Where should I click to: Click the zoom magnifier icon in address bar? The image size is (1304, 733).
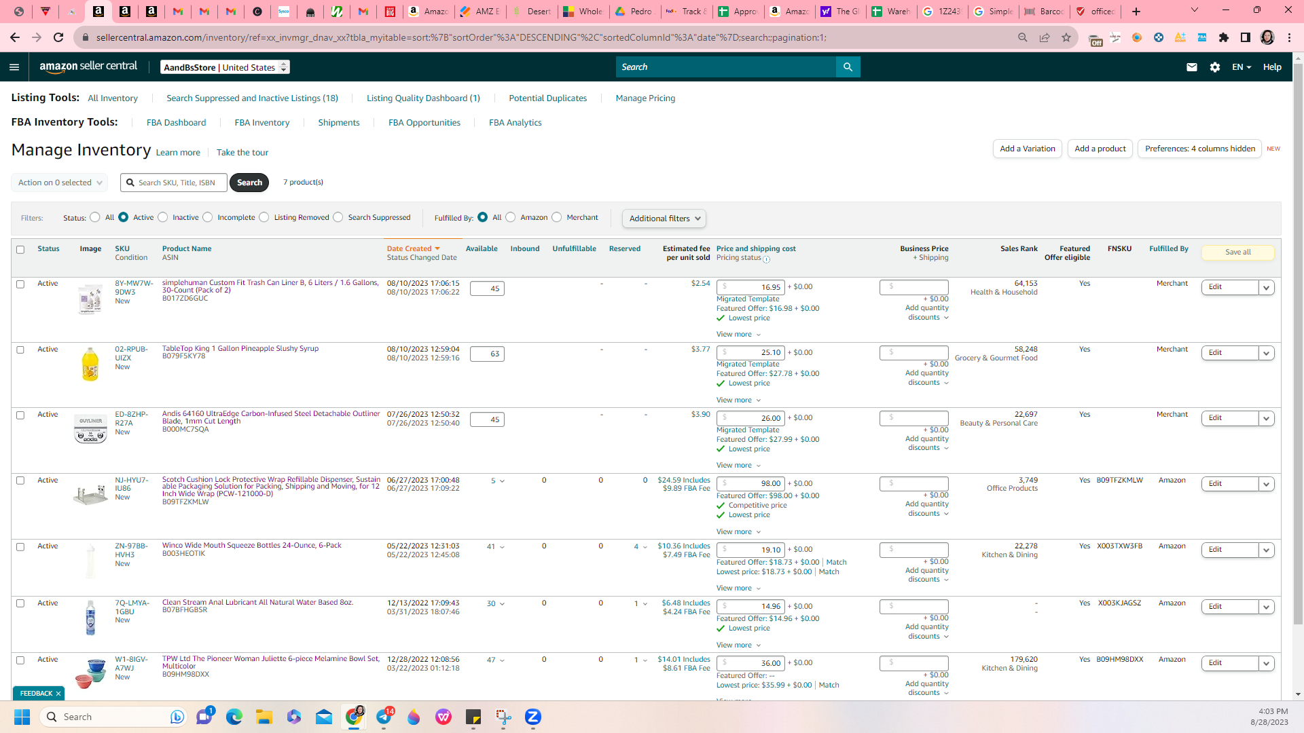1023,37
